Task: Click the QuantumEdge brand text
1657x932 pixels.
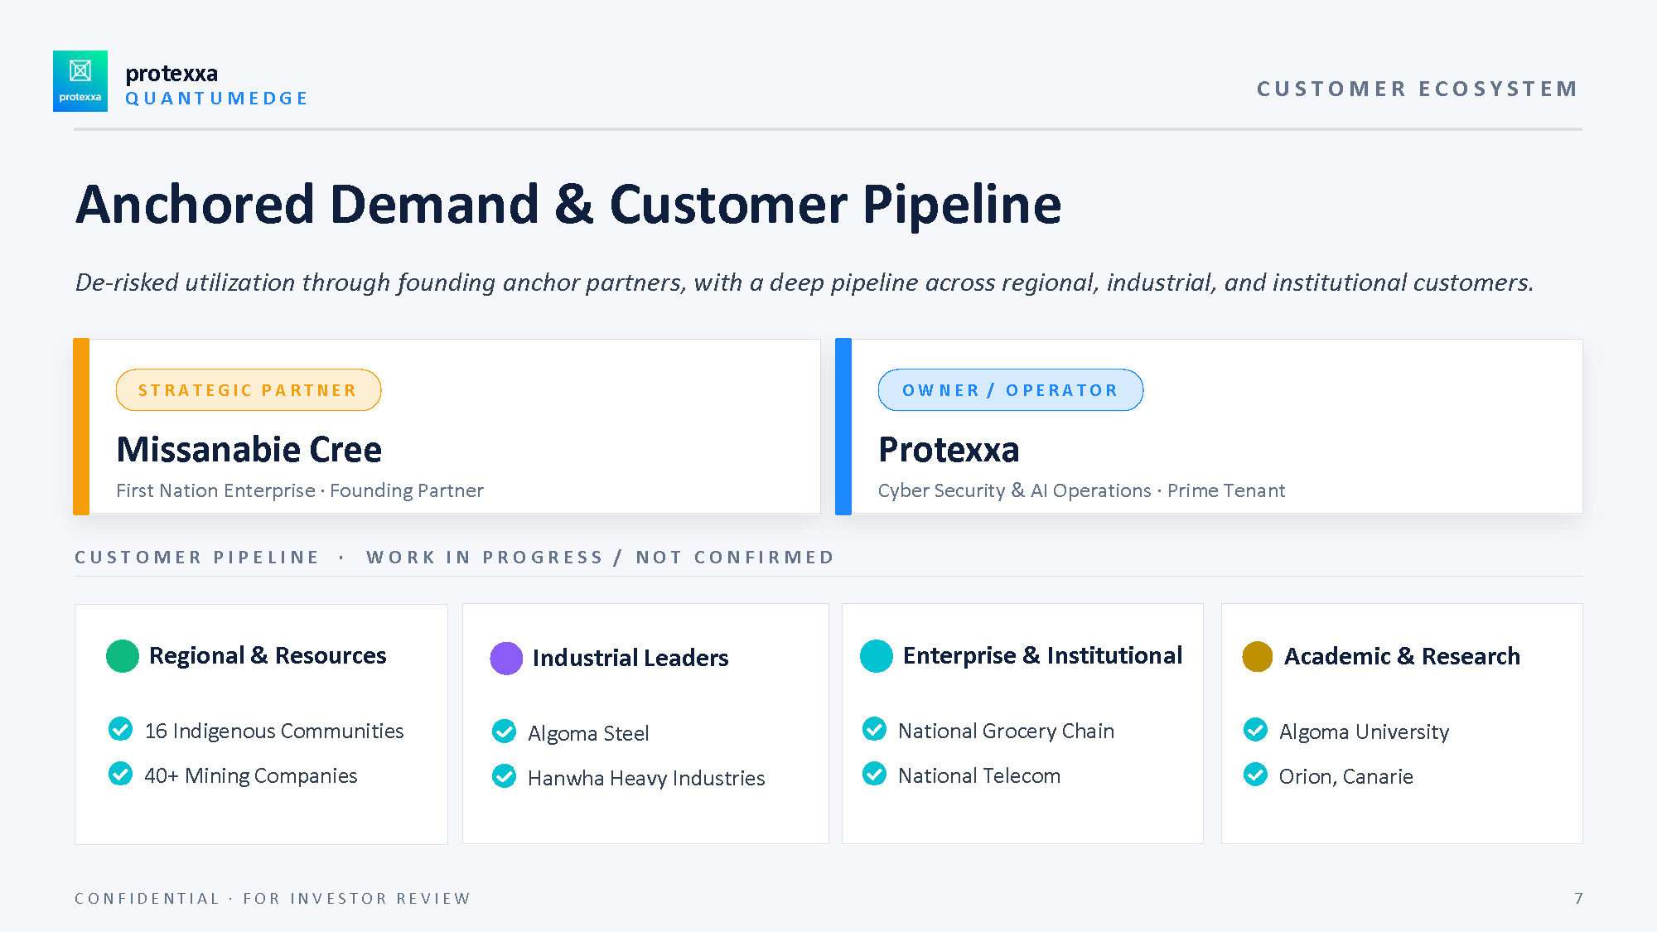Action: click(216, 99)
